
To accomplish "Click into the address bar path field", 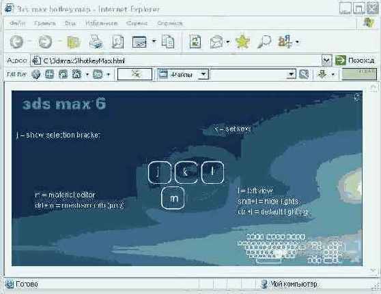I will pos(181,61).
